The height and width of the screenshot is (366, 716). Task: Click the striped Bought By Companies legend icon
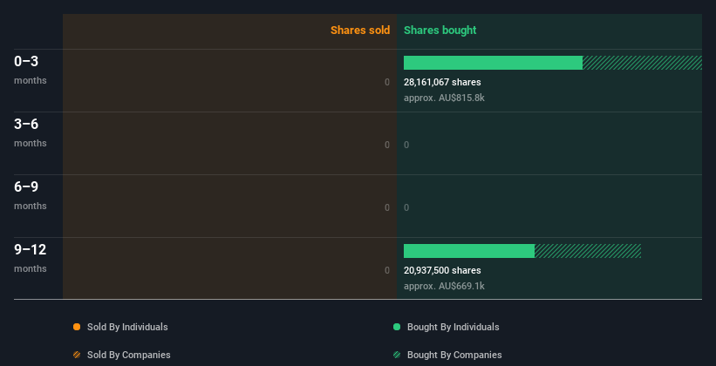(397, 355)
